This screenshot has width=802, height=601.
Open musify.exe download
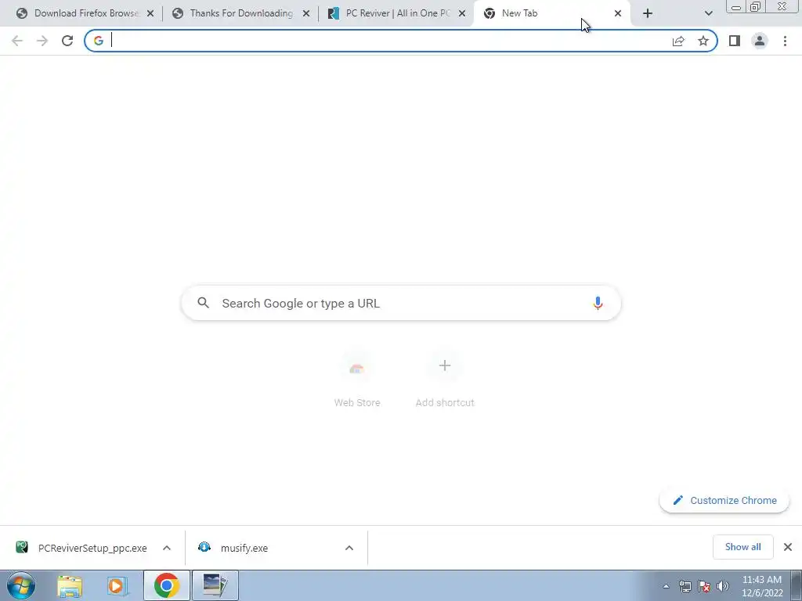244,548
